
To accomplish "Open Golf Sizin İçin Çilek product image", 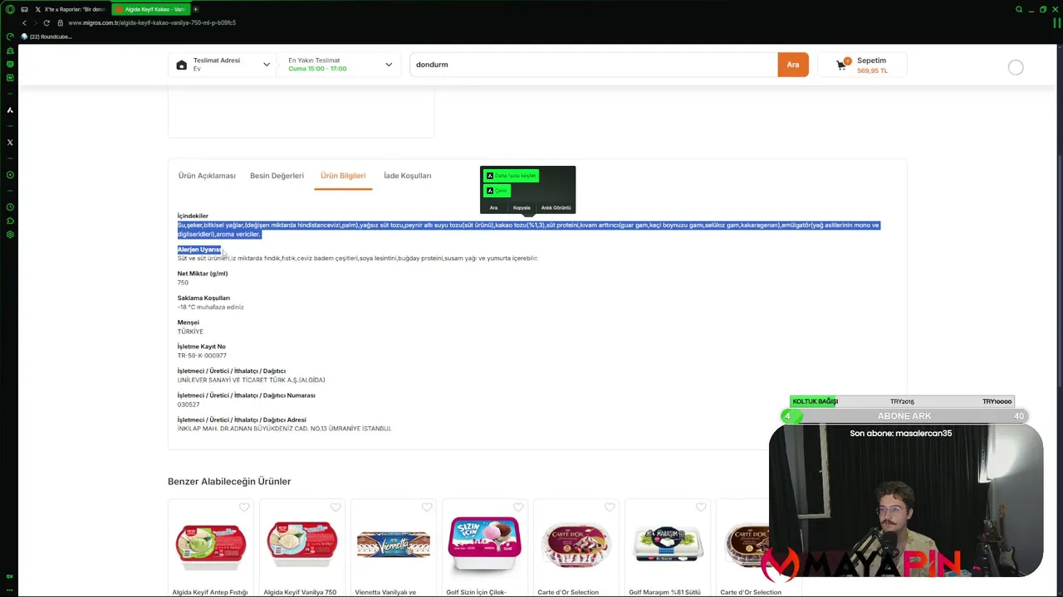I will 484,545.
